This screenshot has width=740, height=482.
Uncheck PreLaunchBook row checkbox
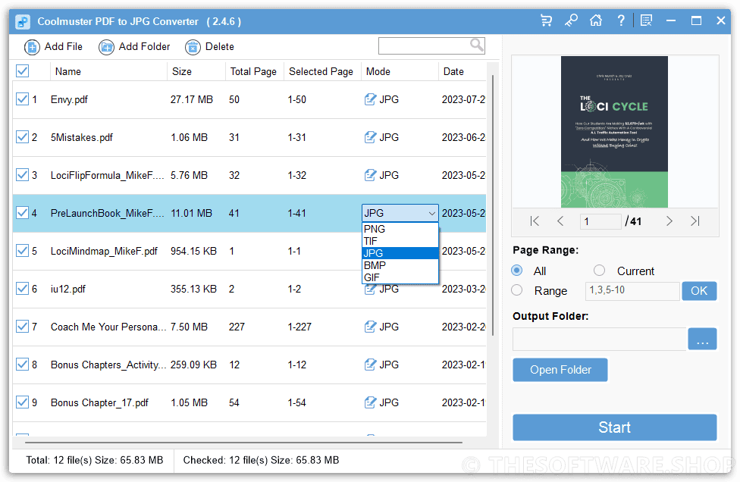point(22,213)
